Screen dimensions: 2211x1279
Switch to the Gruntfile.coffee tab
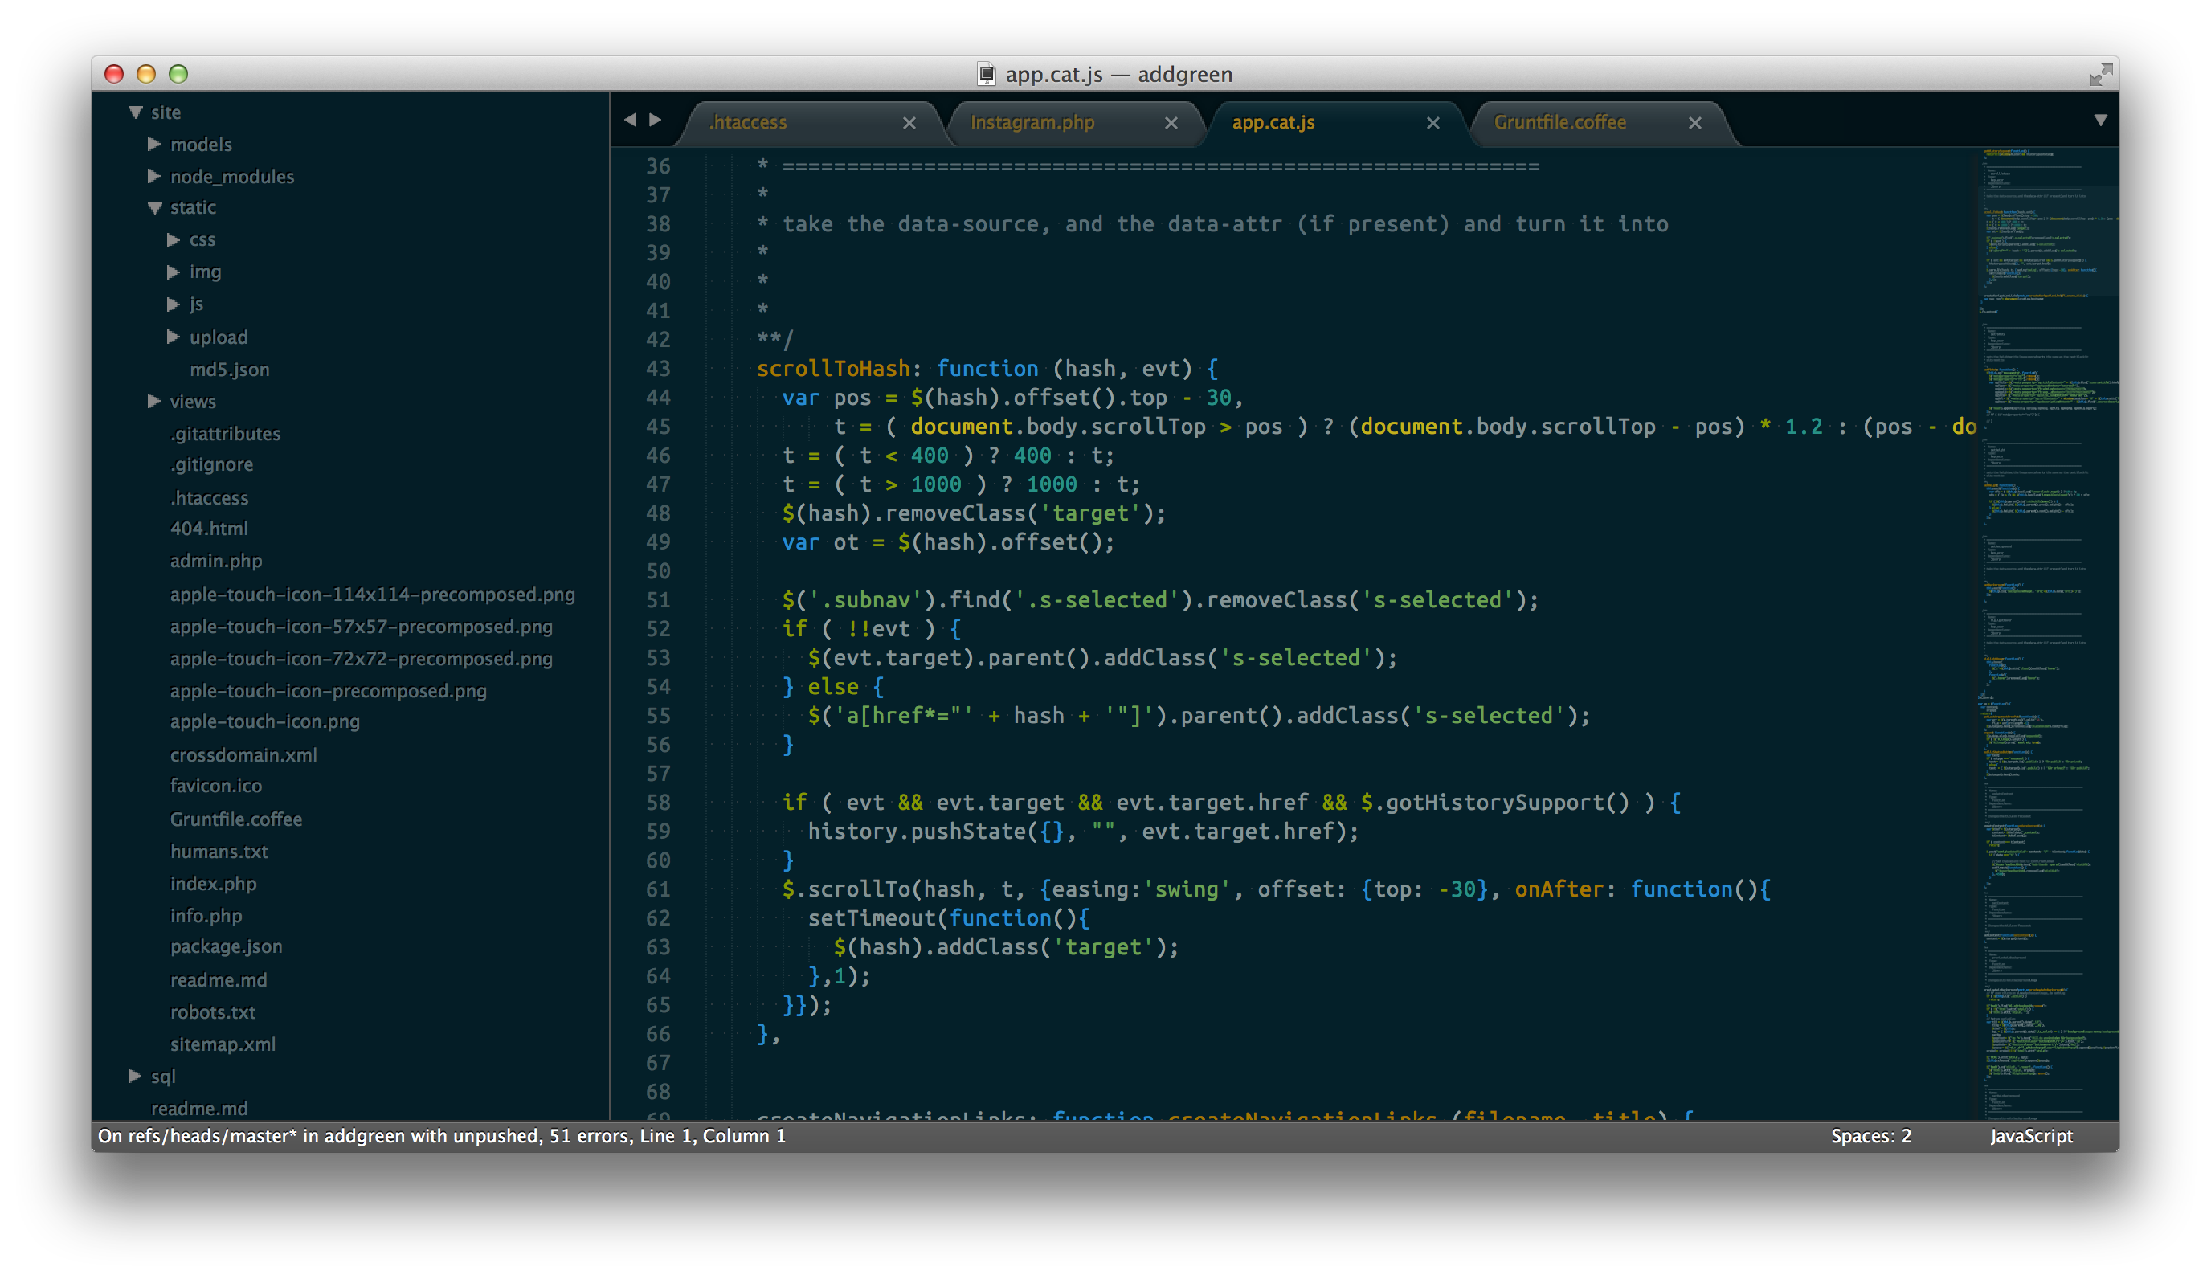tap(1559, 123)
